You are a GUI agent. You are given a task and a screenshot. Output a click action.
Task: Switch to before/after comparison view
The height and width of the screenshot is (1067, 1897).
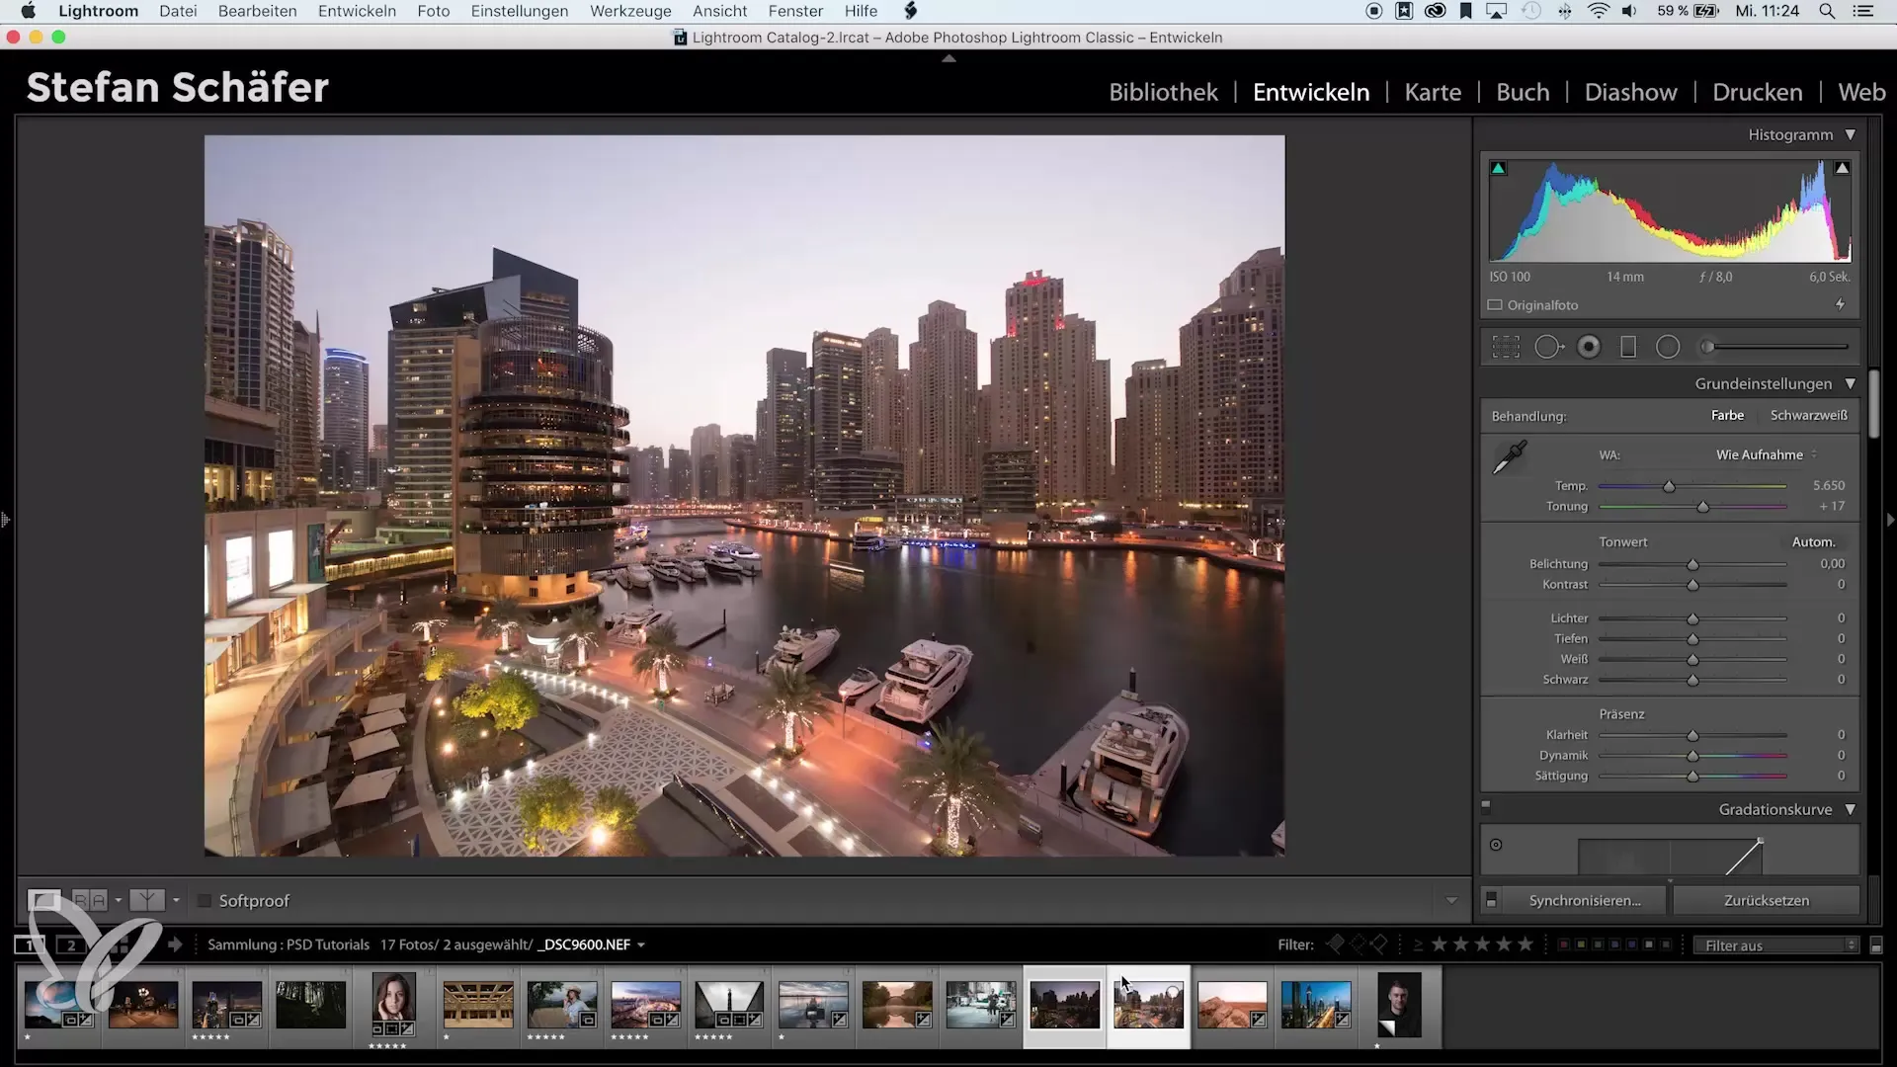click(x=90, y=900)
